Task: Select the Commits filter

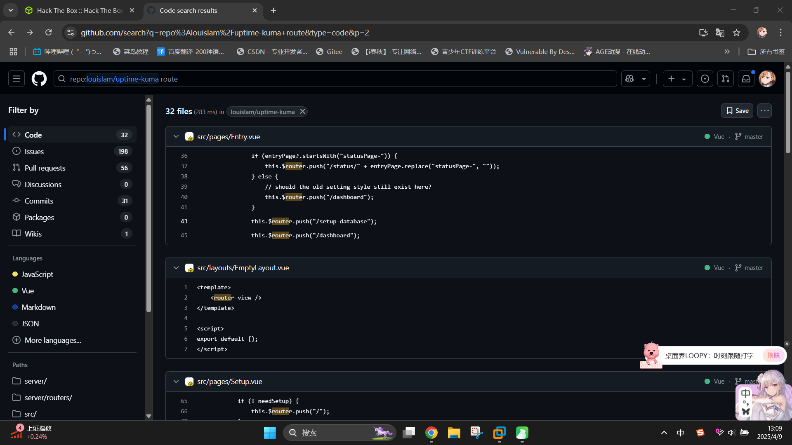Action: pos(72,201)
